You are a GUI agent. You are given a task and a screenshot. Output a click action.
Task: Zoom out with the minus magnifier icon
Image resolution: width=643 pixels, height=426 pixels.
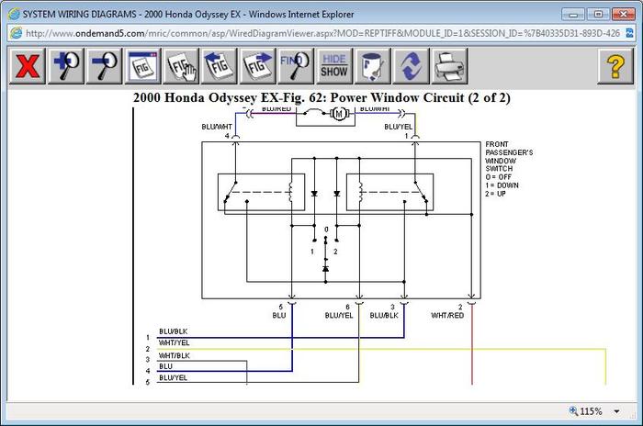[x=104, y=65]
